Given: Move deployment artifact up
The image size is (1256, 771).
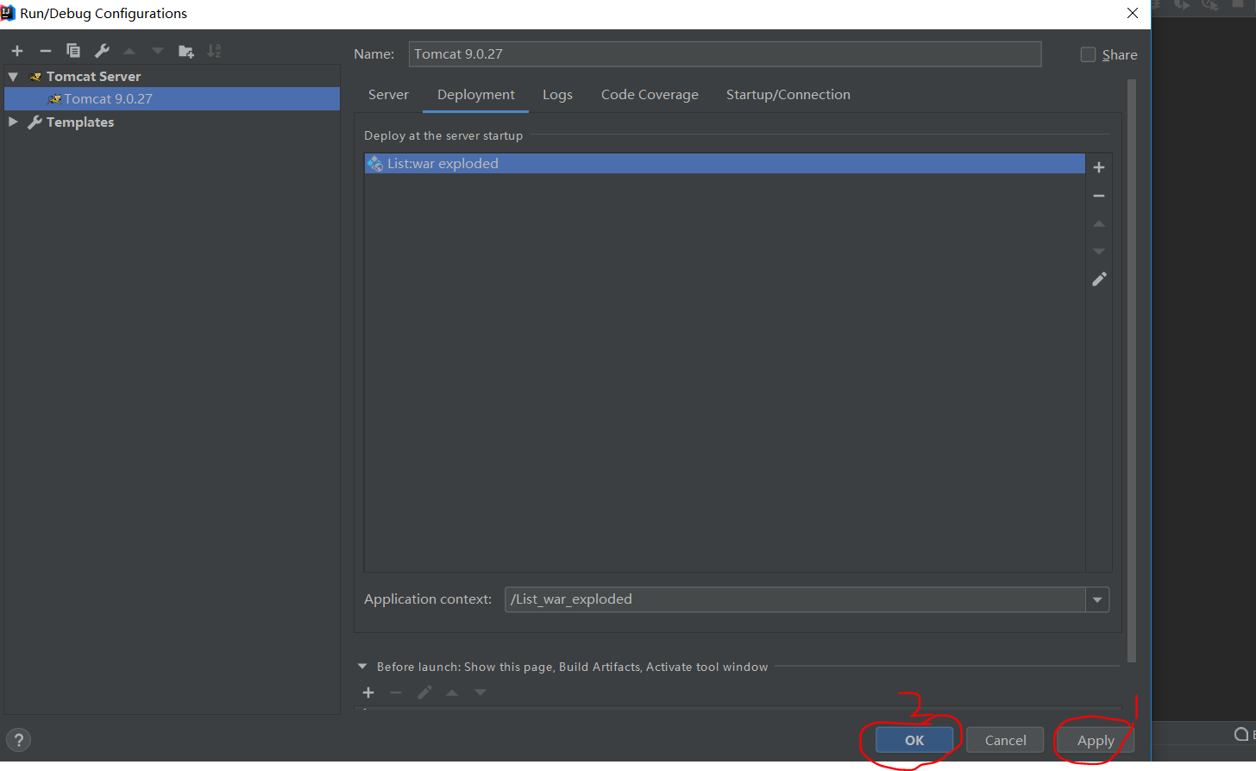Looking at the screenshot, I should (1099, 223).
